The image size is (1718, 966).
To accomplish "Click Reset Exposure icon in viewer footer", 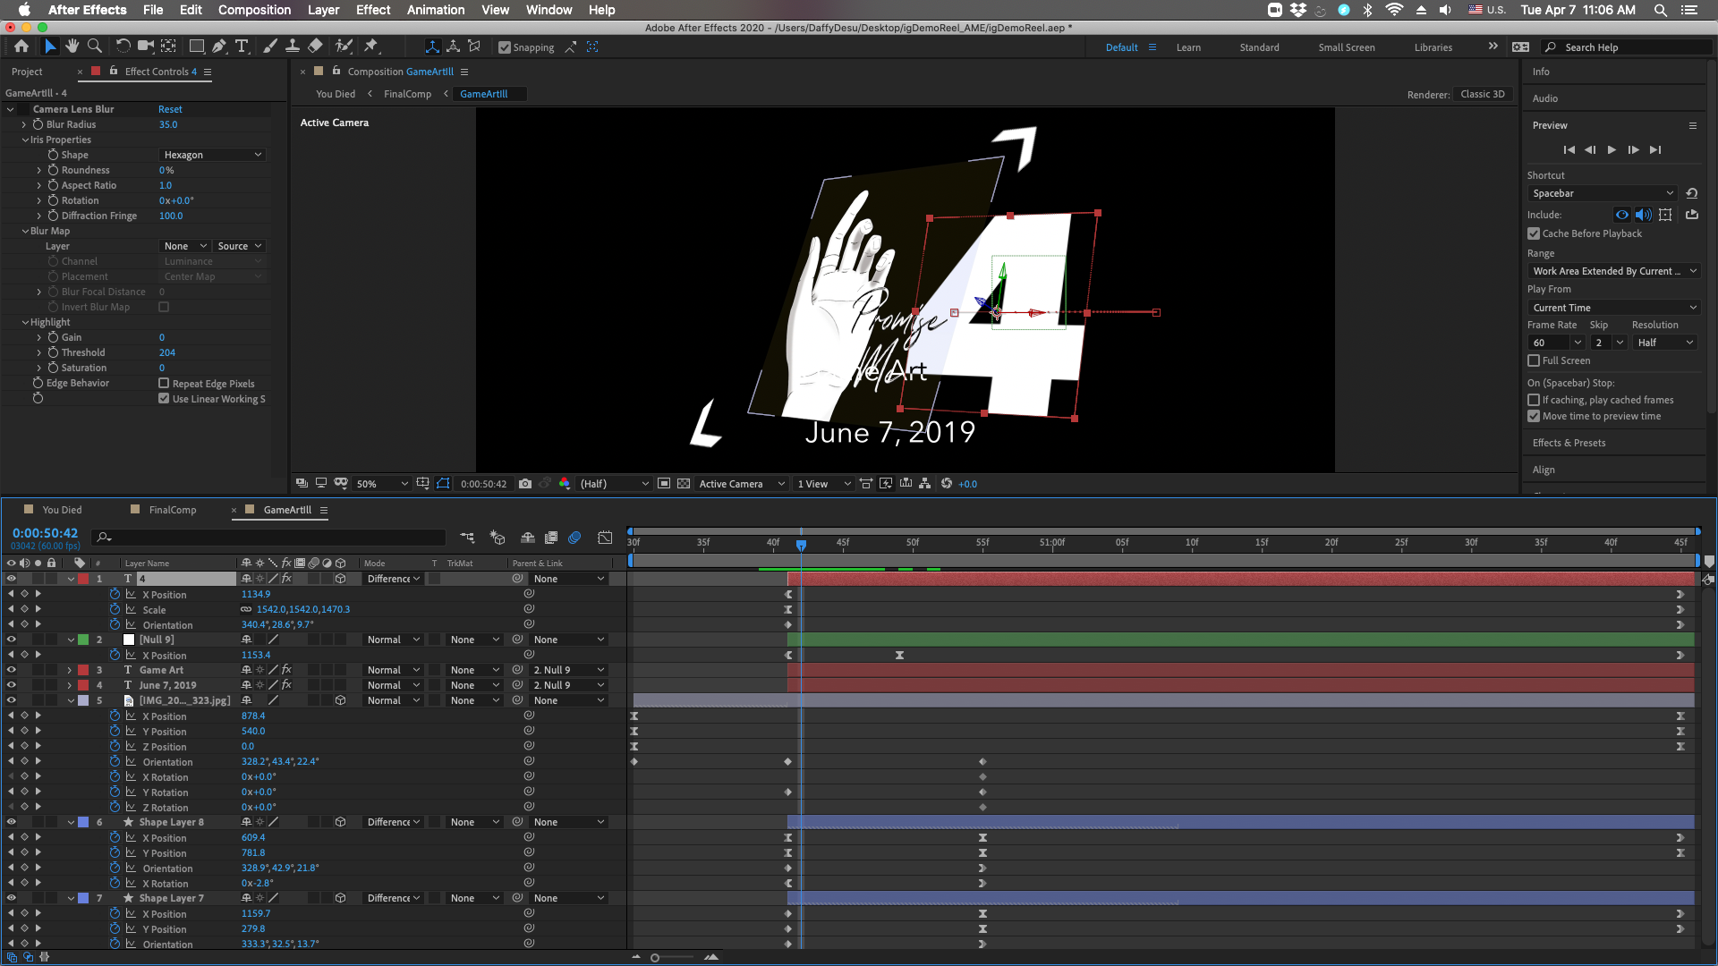I will 947,484.
